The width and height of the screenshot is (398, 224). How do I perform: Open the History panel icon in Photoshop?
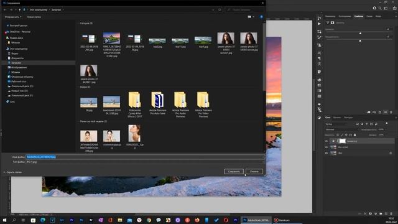319,18
